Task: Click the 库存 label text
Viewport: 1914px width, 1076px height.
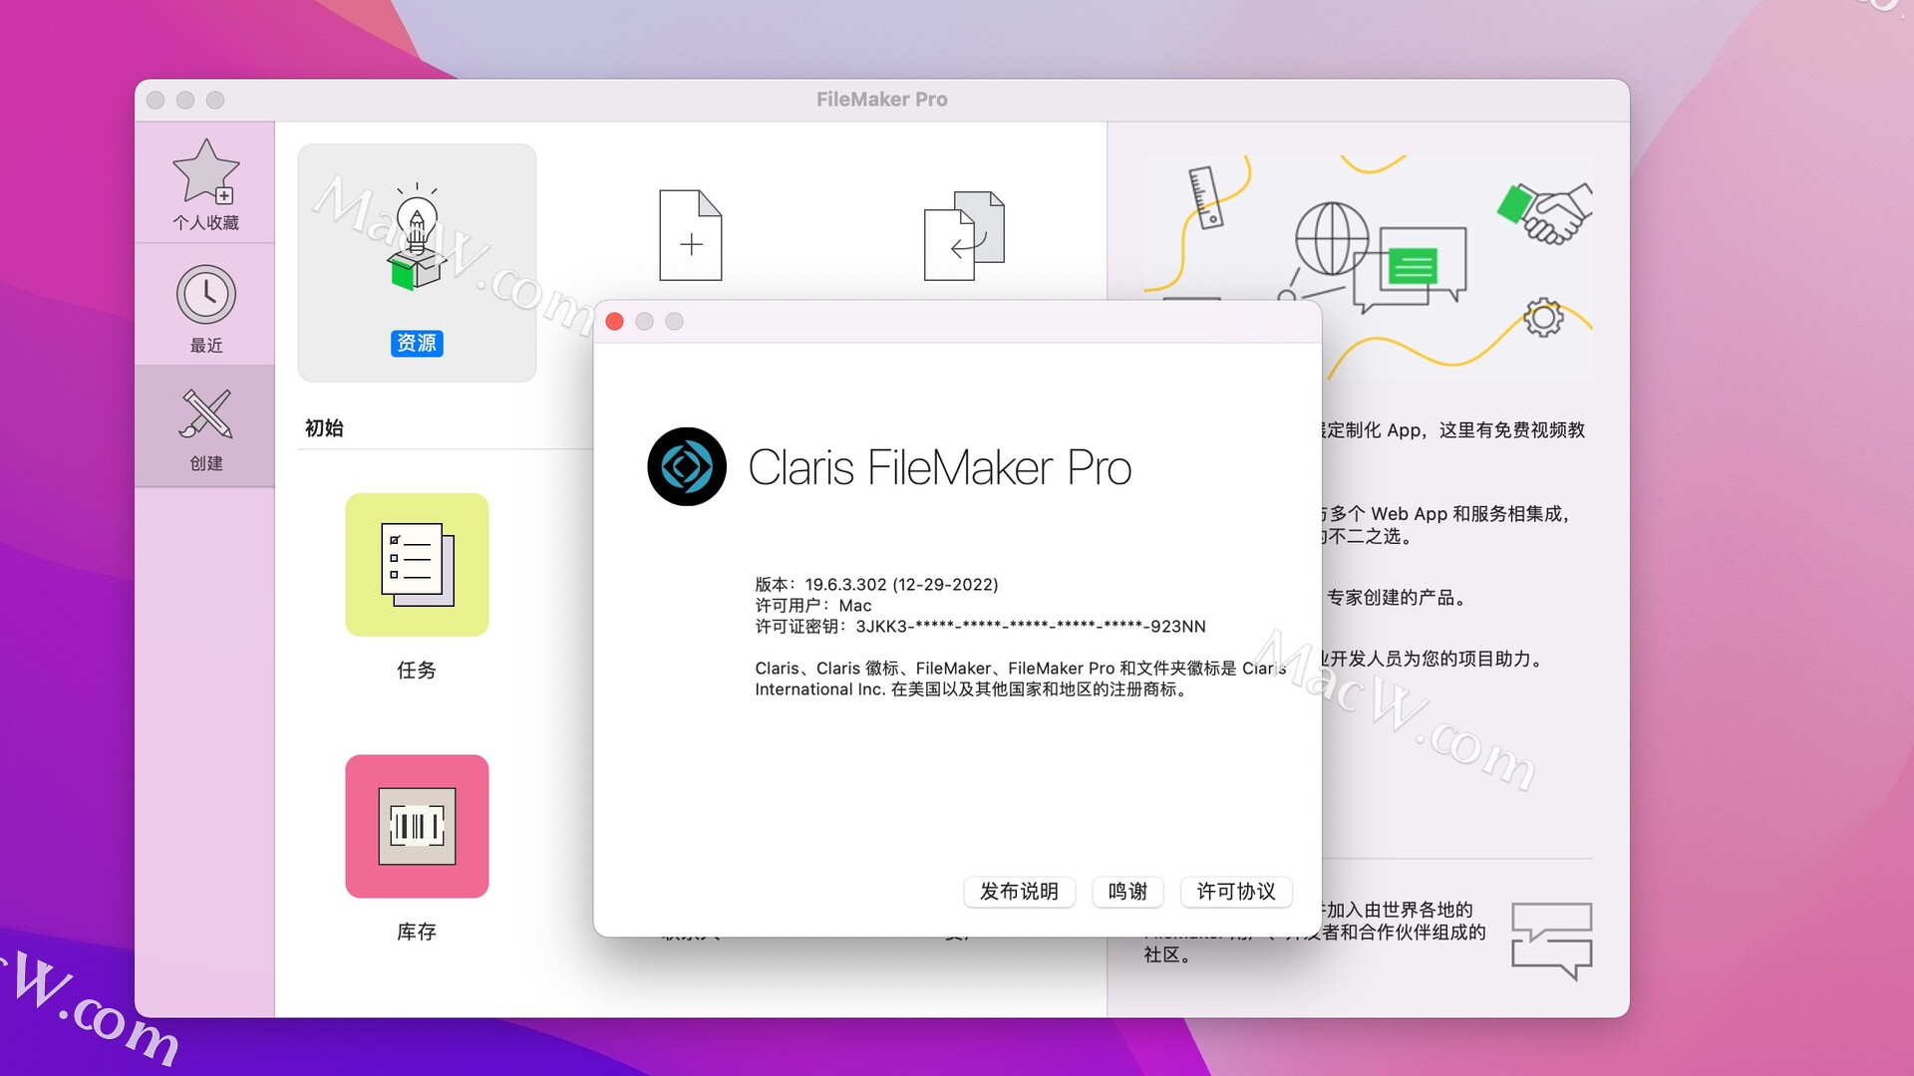Action: click(x=417, y=932)
